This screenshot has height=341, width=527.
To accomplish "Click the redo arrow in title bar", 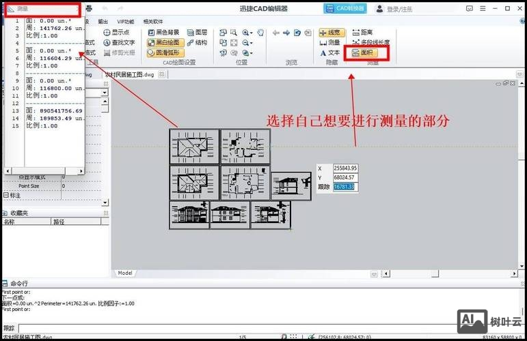I will pyautogui.click(x=120, y=8).
